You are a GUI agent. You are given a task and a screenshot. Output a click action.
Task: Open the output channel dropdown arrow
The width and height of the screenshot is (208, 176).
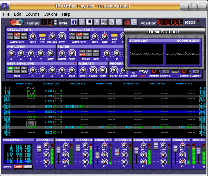[x=166, y=72]
